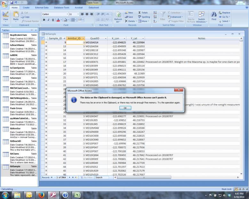This screenshot has width=249, height=199.
Task: Go to the next record in navigator
Action: click(x=69, y=178)
